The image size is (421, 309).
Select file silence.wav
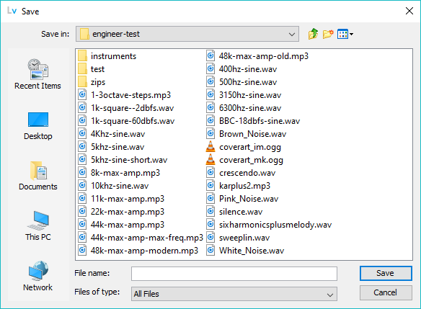[234, 212]
